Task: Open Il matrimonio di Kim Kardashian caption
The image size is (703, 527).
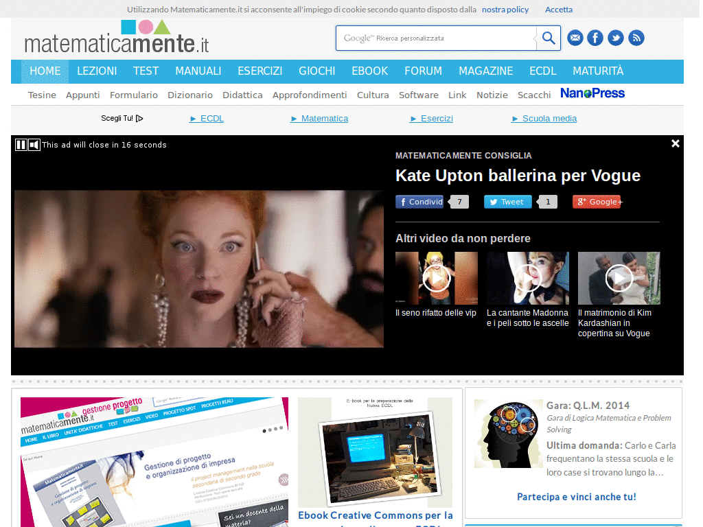Action: click(614, 323)
